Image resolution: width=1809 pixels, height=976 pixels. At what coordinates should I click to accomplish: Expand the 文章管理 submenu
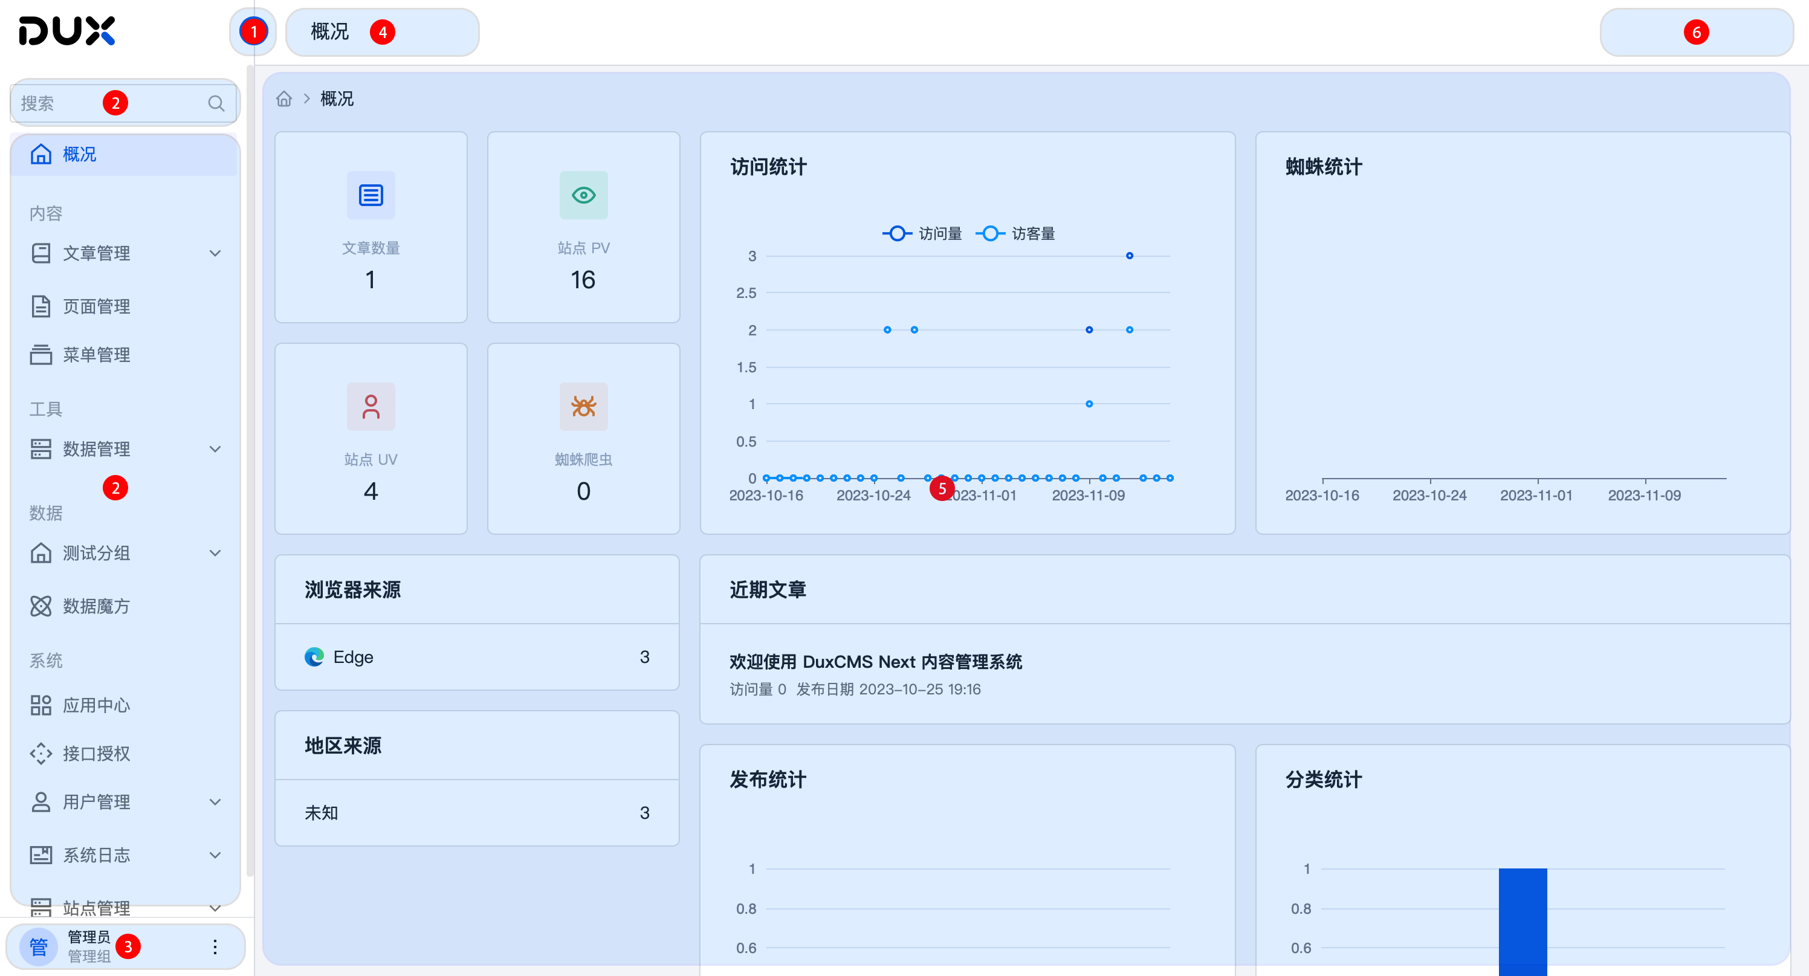coord(215,253)
